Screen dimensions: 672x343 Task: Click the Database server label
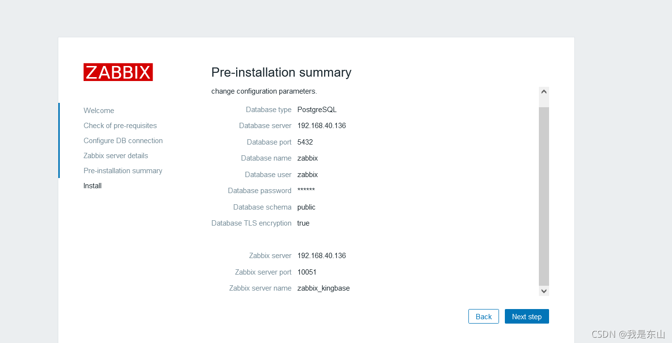[x=265, y=126]
